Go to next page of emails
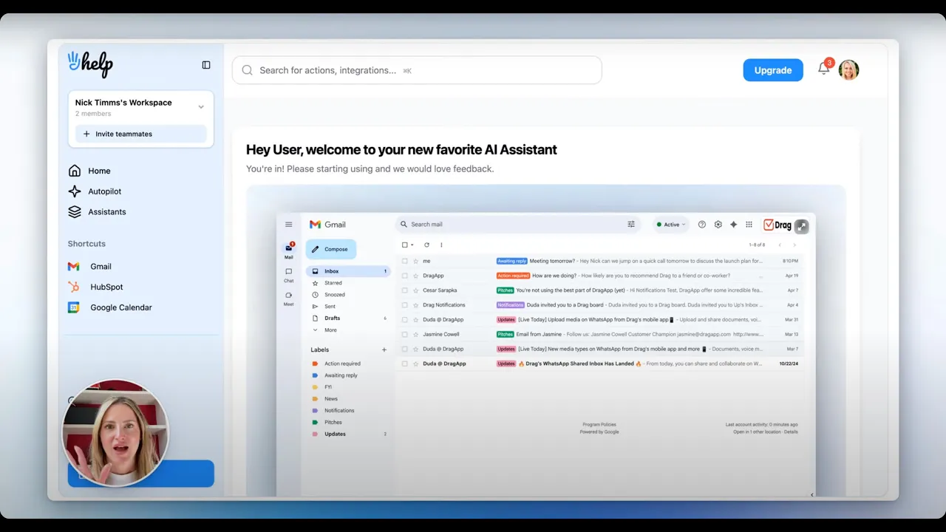Image resolution: width=946 pixels, height=532 pixels. [794, 245]
